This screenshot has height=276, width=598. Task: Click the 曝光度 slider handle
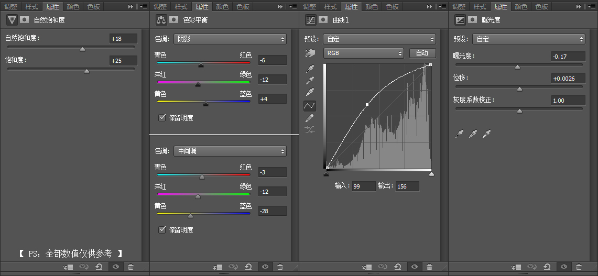[517, 67]
